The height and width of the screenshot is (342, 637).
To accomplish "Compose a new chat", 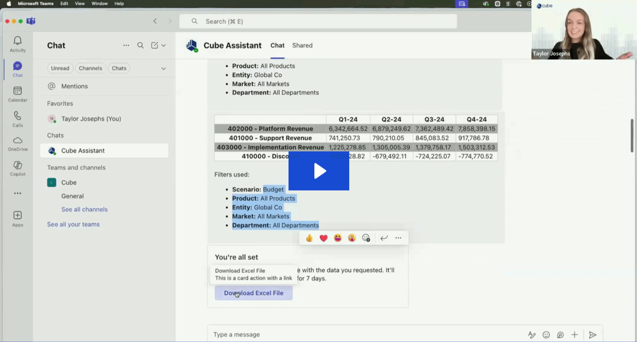I will click(155, 45).
